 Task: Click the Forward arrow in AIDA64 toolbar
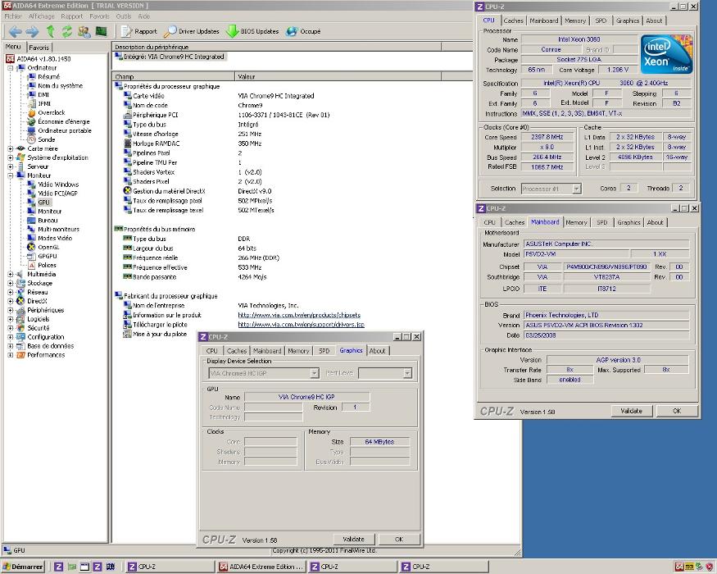32,32
